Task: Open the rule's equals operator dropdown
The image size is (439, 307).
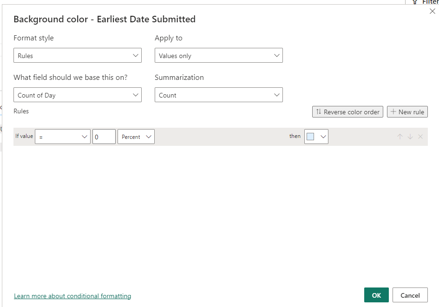Action: pos(63,137)
